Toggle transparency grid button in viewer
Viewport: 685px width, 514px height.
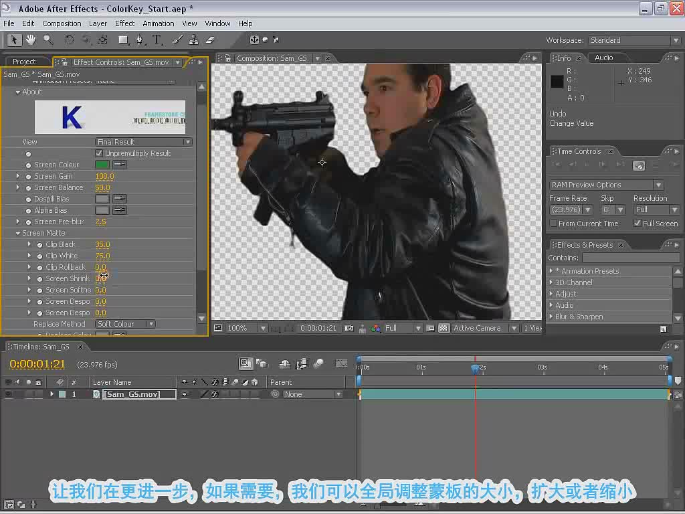(x=443, y=328)
